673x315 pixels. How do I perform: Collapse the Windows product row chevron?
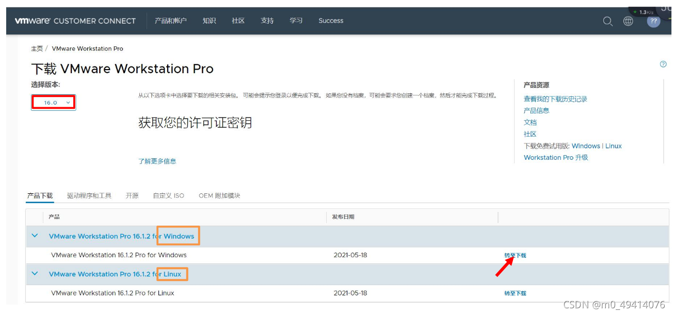[x=35, y=236]
